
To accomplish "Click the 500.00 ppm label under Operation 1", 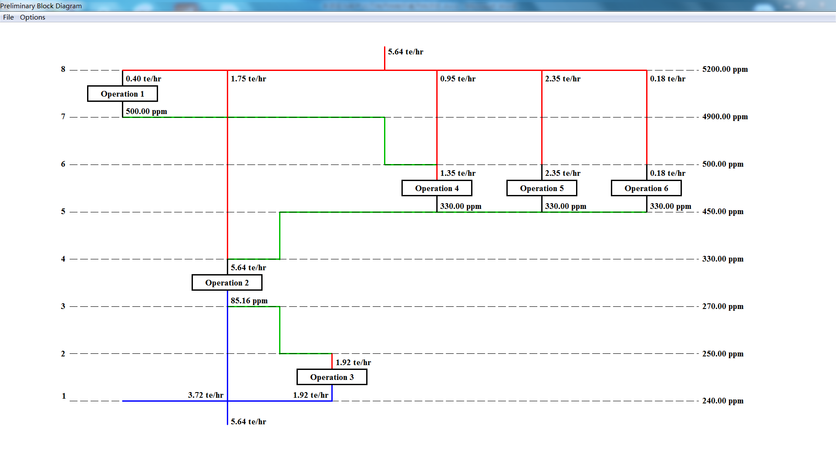I will pyautogui.click(x=146, y=111).
